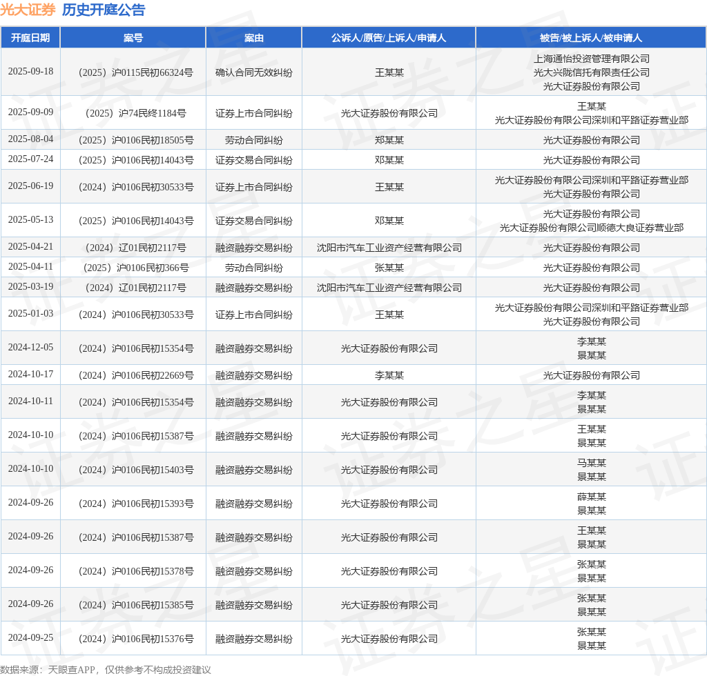Select date cell 2024-10-17

30,375
